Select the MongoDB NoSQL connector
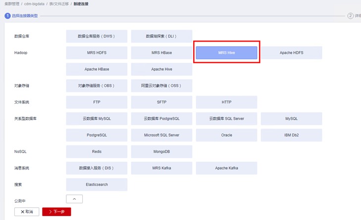The height and width of the screenshot is (220, 361). 161,151
